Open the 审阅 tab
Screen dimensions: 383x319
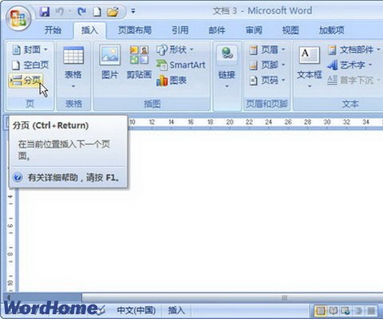point(254,30)
